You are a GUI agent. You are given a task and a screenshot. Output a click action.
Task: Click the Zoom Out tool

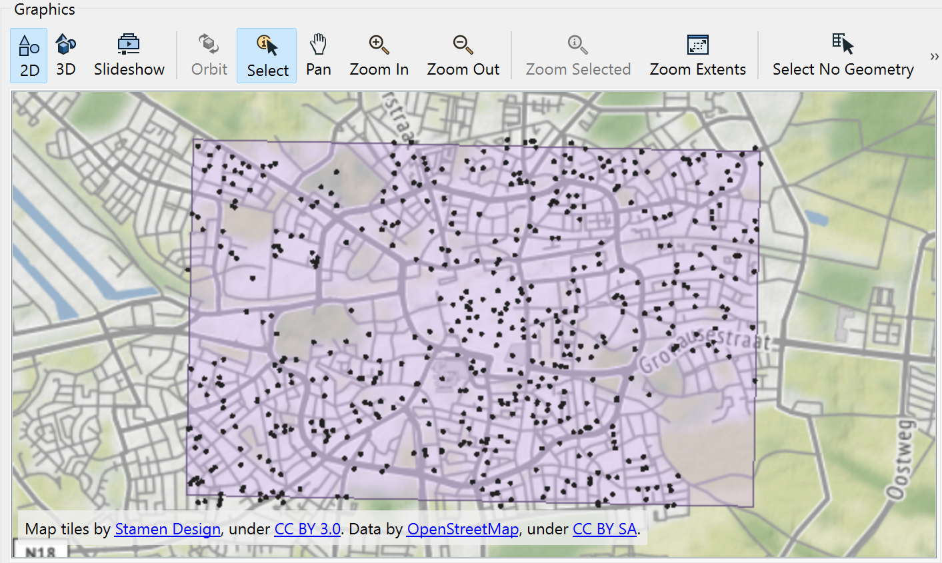tap(463, 56)
